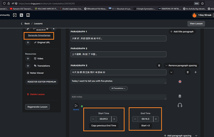Image resolution: width=214 pixels, height=137 pixels.
Task: Go back using the Back chevron arrow
Action: click(22, 24)
